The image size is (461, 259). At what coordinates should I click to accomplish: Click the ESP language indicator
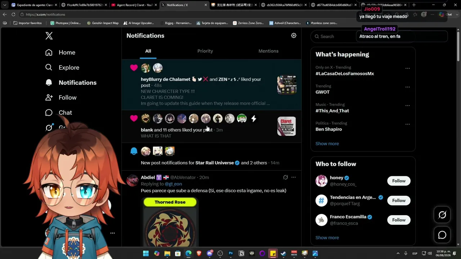(415, 254)
